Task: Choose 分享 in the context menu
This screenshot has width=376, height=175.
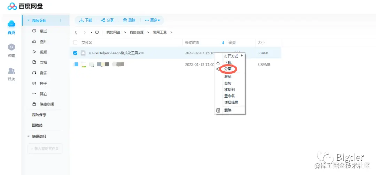Action: (228, 69)
